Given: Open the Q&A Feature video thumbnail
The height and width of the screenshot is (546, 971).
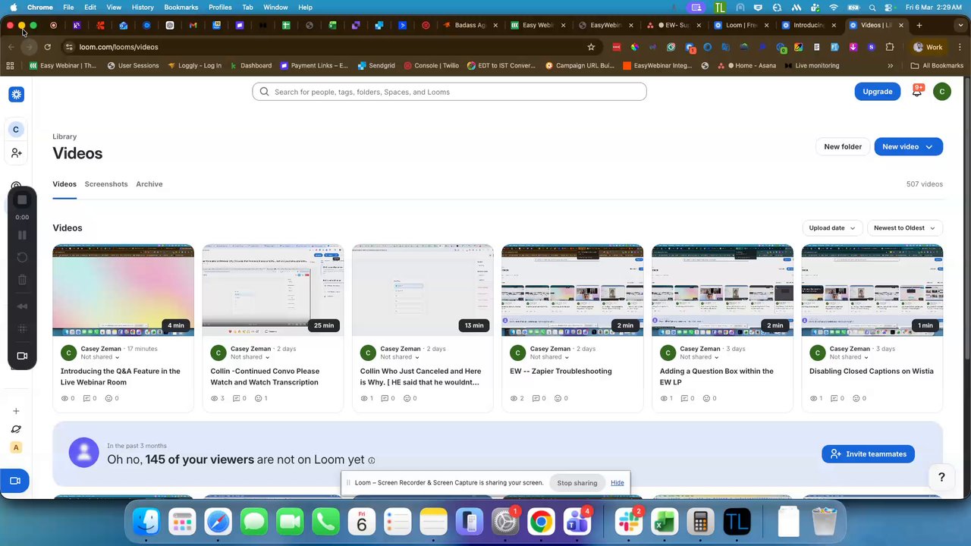Looking at the screenshot, I should [123, 290].
